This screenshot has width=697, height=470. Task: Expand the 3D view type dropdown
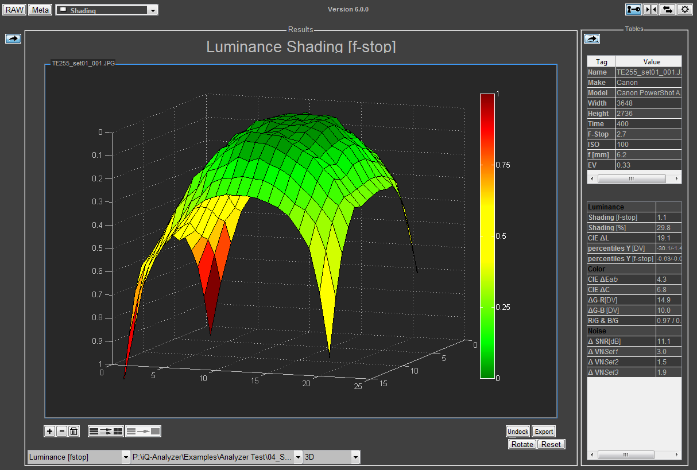[332, 457]
